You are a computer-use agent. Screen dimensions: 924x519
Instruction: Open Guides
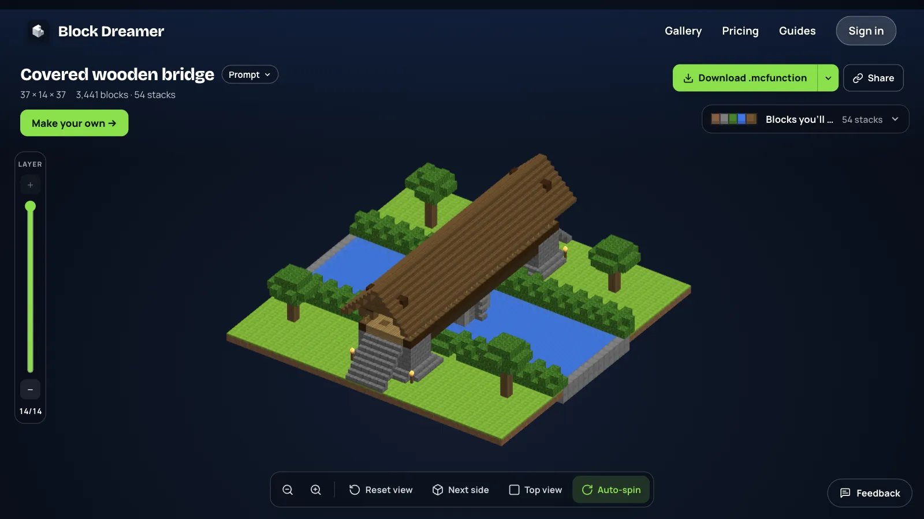797,31
